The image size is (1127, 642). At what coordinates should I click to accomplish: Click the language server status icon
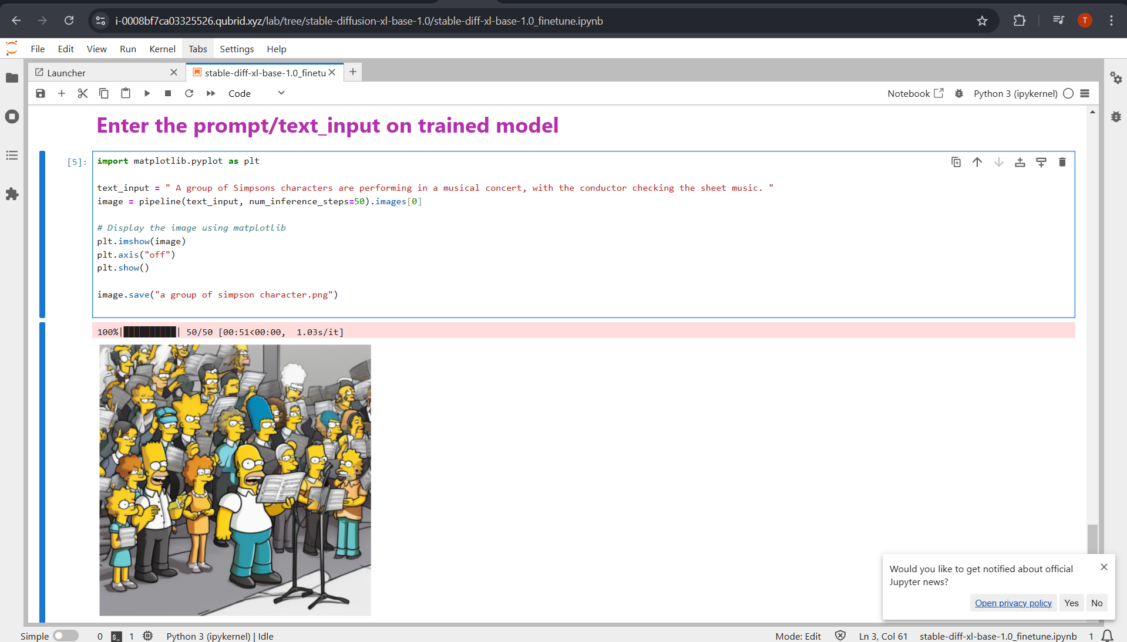pyautogui.click(x=148, y=636)
